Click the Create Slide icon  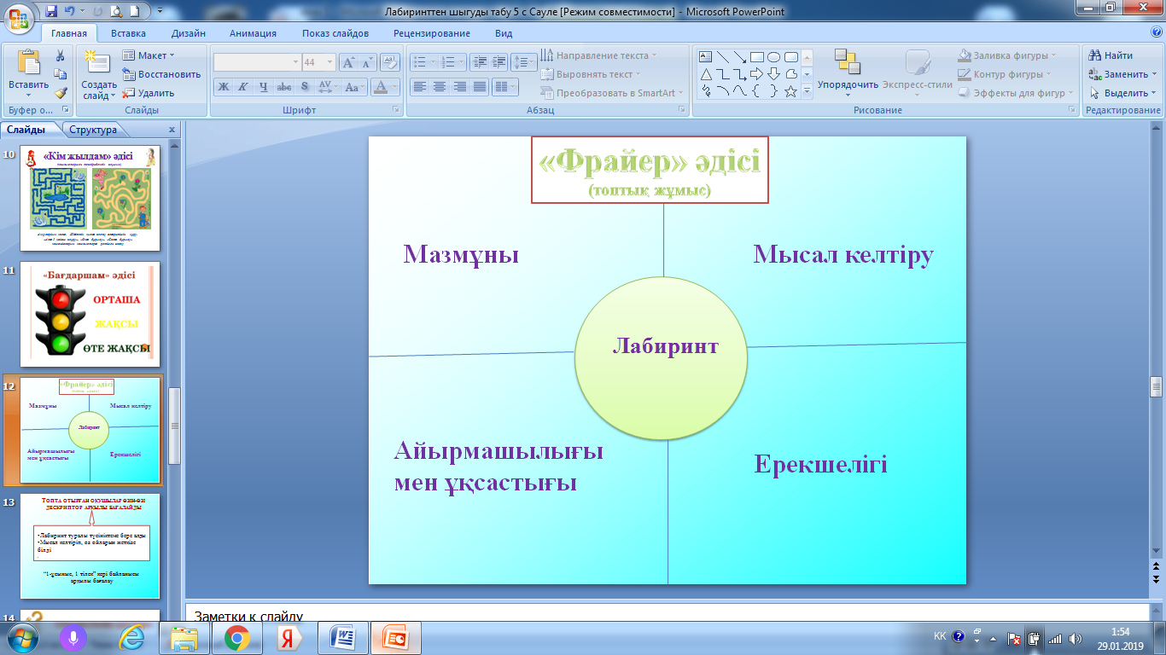97,63
